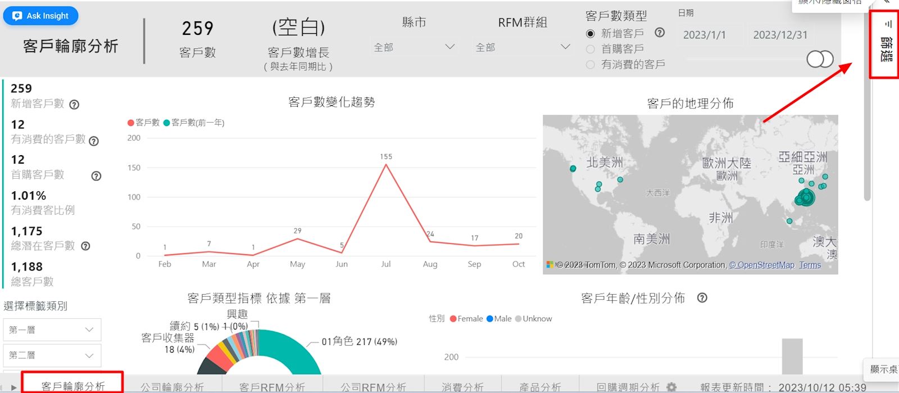Select the 首購客戶 radio option
This screenshot has width=899, height=393.
point(591,49)
